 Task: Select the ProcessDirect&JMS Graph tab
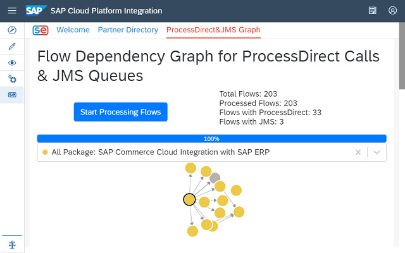coord(213,30)
